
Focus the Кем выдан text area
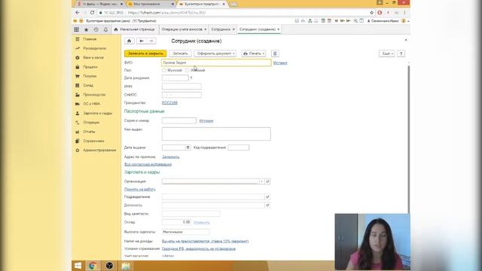(216, 134)
